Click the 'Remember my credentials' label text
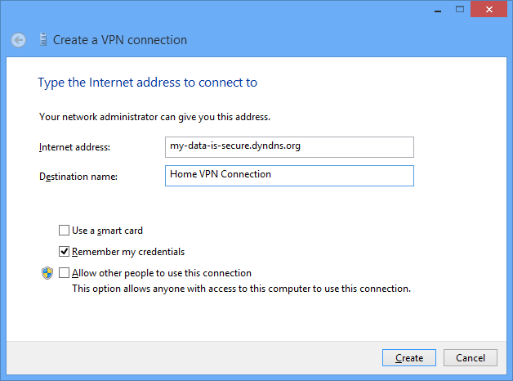 coord(128,252)
